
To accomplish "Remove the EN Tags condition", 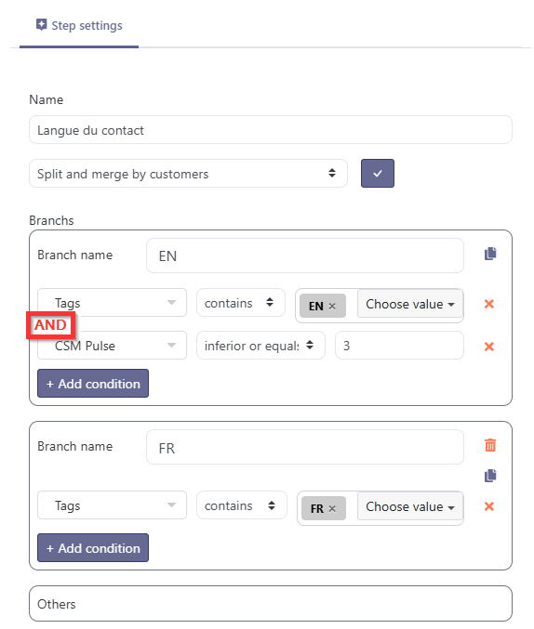I will (489, 304).
